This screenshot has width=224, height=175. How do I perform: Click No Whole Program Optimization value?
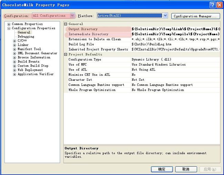175,90
